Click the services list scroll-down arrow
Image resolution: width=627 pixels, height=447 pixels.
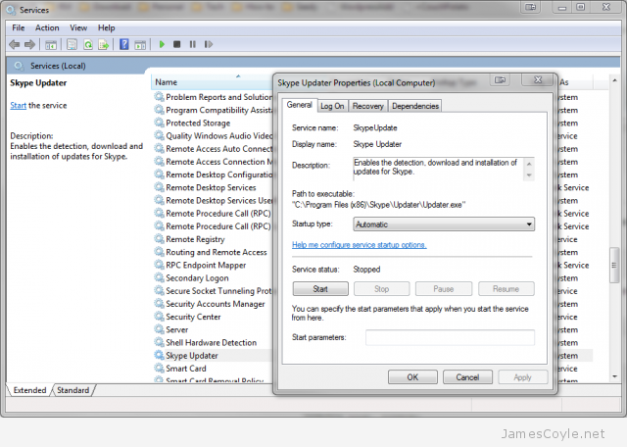click(614, 376)
